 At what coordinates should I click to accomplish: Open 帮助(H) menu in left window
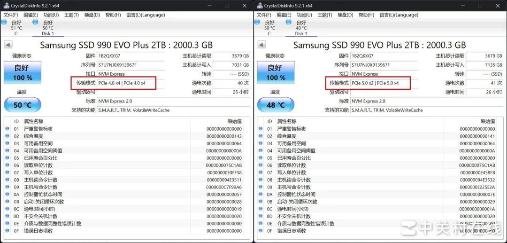(x=113, y=15)
